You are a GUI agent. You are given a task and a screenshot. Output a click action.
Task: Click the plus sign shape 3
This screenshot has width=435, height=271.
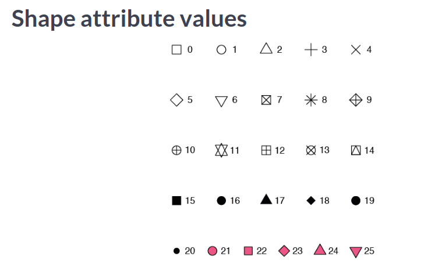tap(311, 50)
